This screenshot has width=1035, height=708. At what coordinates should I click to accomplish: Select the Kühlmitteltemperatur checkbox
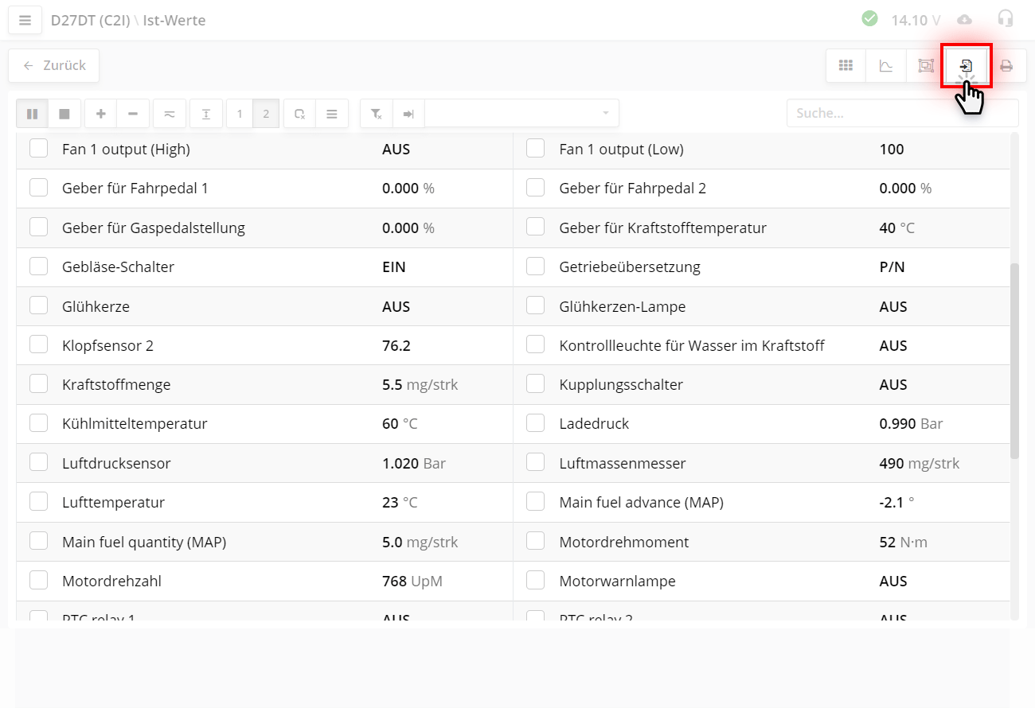(x=39, y=423)
